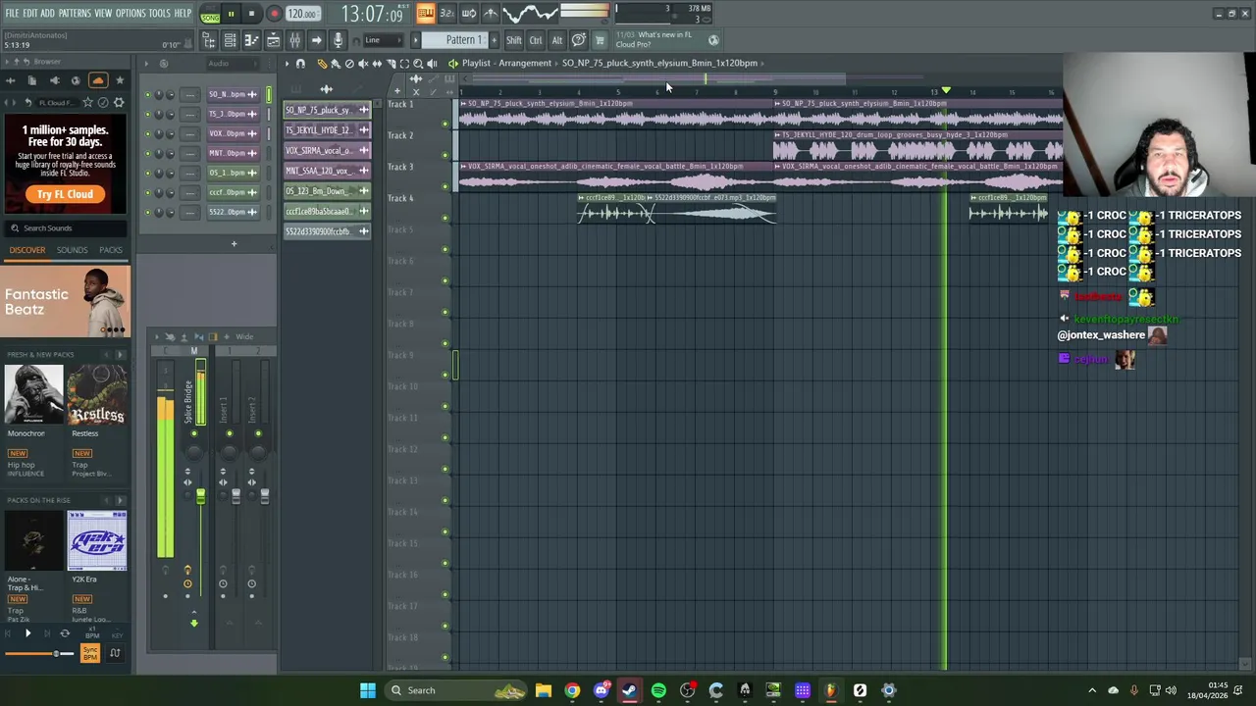Open playlist options menu arrow
Screen dimensions: 1256x706
pyautogui.click(x=288, y=64)
